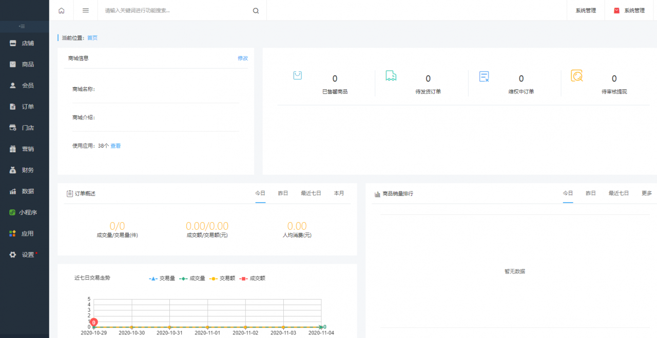
Task: Select 最近七日 tab in 订单概述
Action: coord(311,193)
